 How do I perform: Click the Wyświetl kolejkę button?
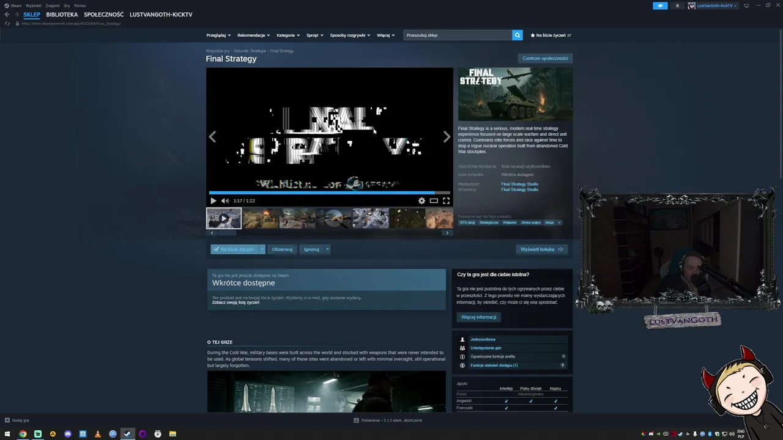[x=542, y=249]
